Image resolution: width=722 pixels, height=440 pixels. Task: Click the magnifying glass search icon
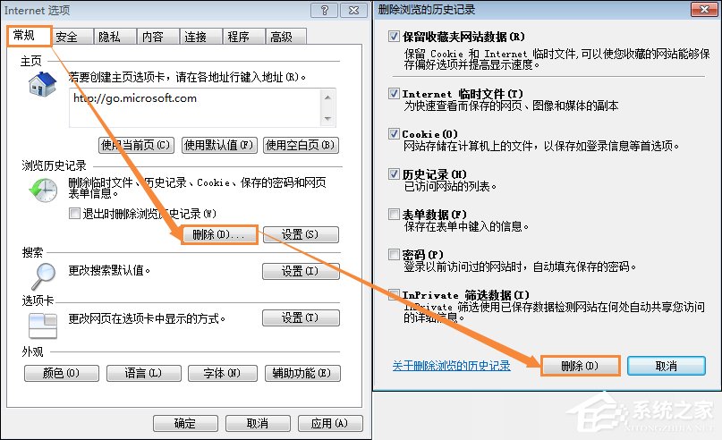[42, 272]
